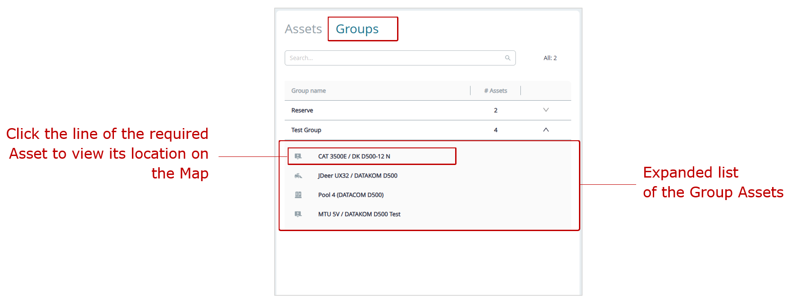791x303 pixels.
Task: Open CAT 3500E / DK D500-12 N asset
Action: pyautogui.click(x=354, y=156)
